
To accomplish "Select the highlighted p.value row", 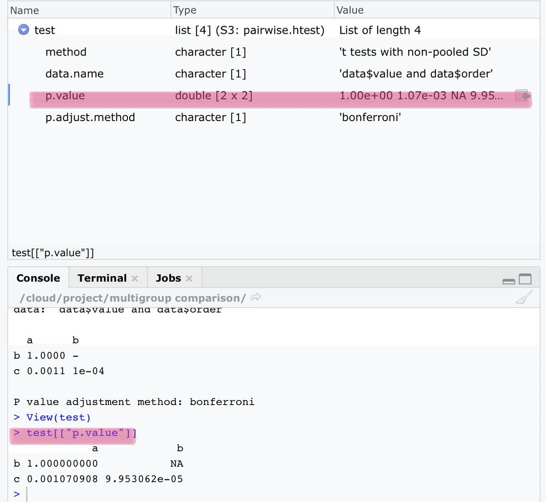I will 182,96.
